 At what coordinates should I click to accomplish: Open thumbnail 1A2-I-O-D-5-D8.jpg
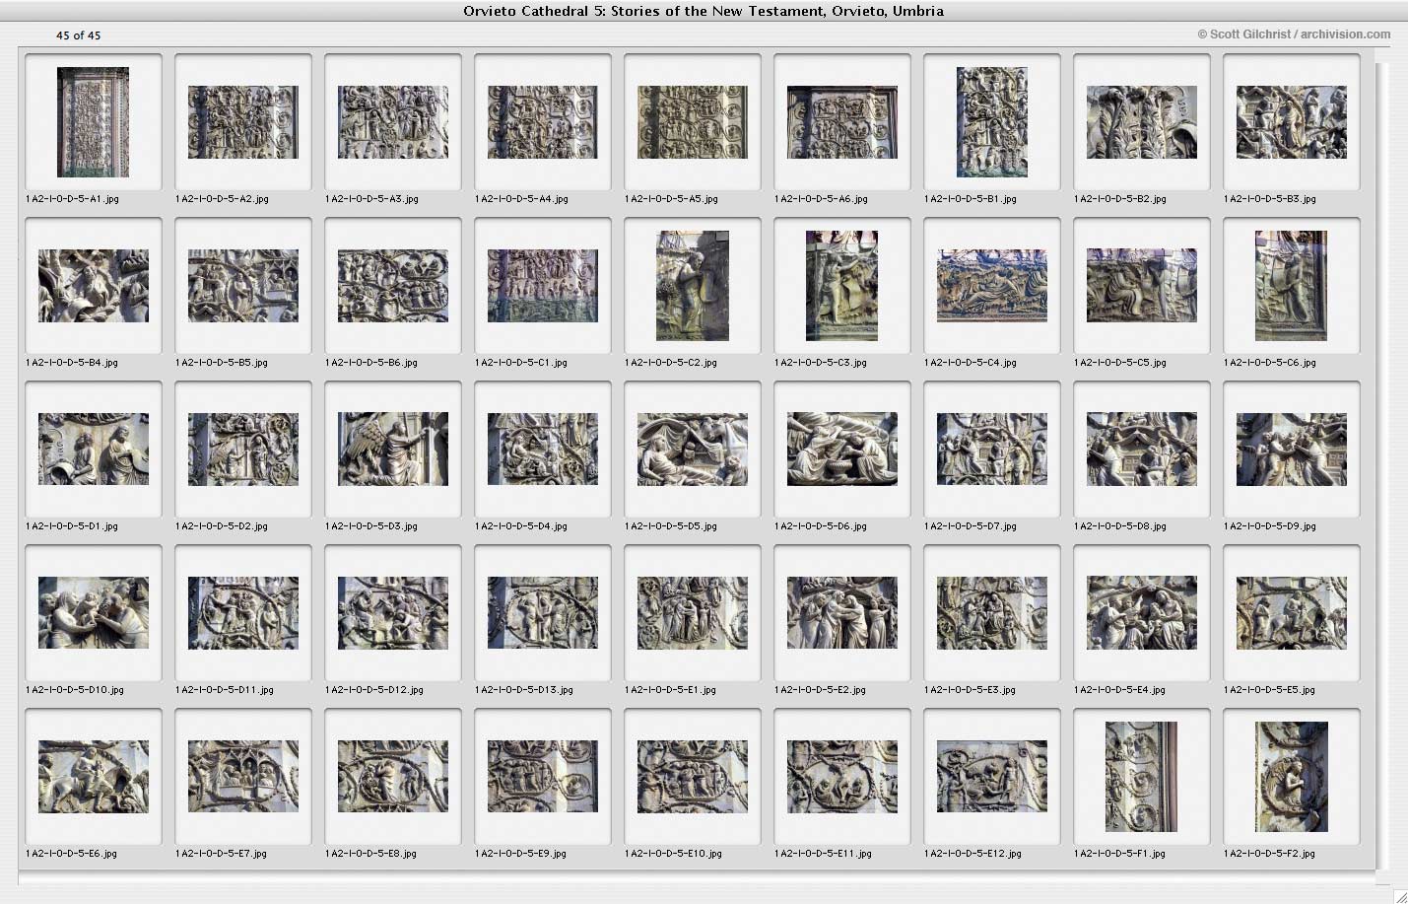(x=1142, y=450)
